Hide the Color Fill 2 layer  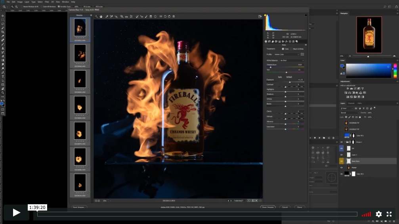click(x=342, y=174)
